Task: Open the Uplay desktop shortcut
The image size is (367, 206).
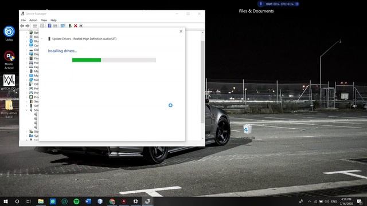Action: point(9,33)
